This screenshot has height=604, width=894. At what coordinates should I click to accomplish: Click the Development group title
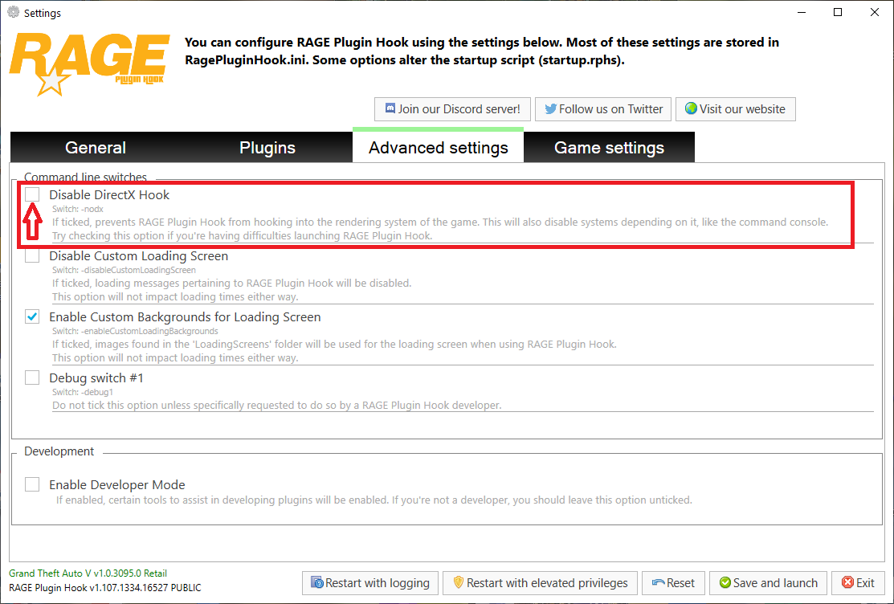[59, 451]
